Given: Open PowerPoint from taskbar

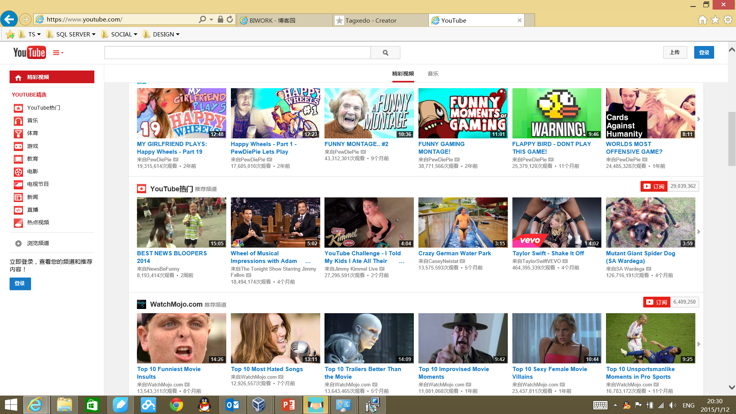Looking at the screenshot, I should click(x=288, y=405).
